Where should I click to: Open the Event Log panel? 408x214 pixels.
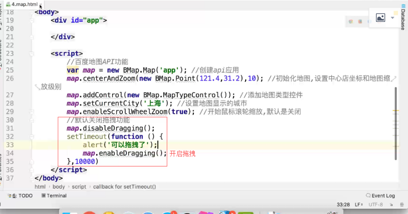380,196
